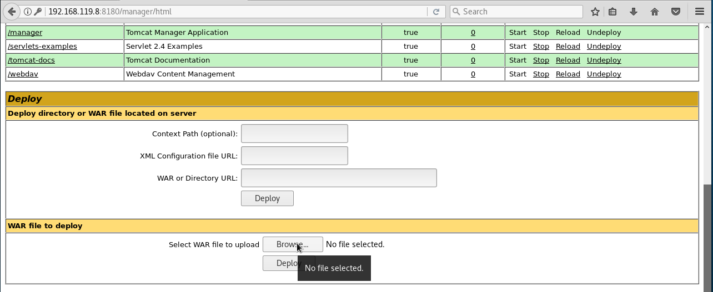
Task: Click the browser back arrow button
Action: [12, 12]
